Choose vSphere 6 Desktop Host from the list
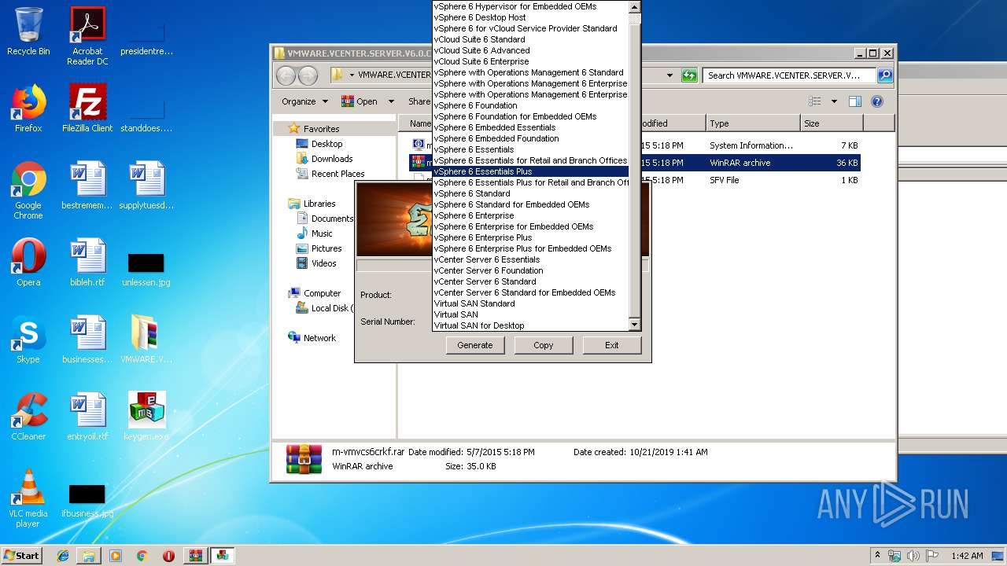This screenshot has height=566, width=1007. [531, 17]
